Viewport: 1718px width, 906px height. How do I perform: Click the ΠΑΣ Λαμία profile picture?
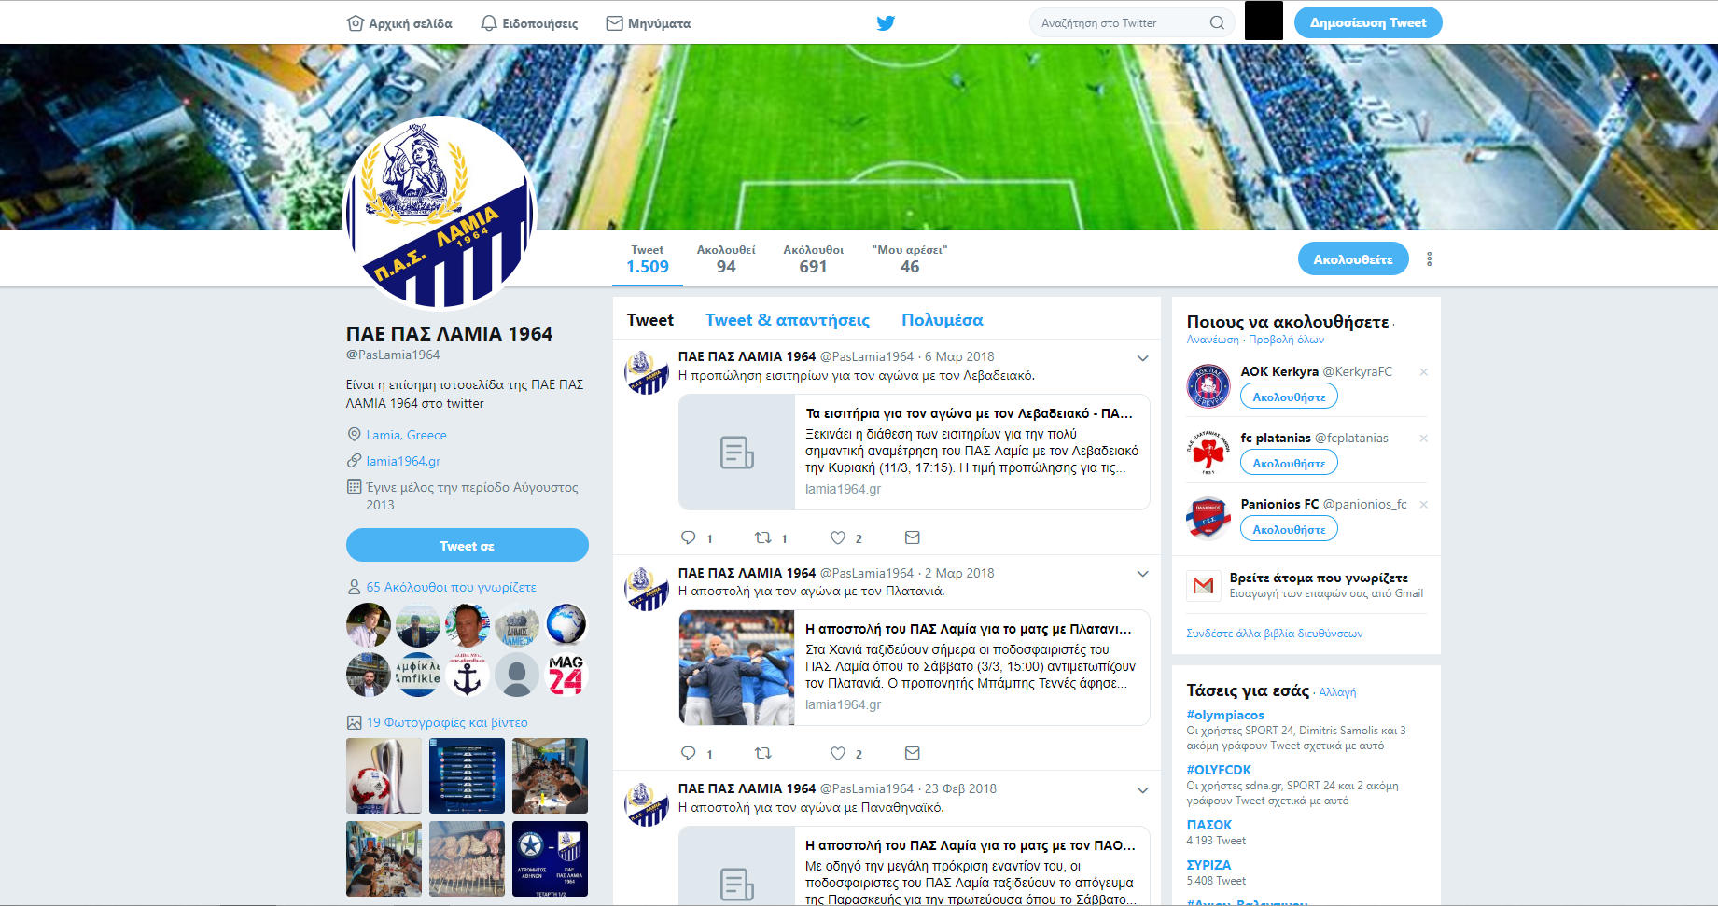(x=440, y=212)
